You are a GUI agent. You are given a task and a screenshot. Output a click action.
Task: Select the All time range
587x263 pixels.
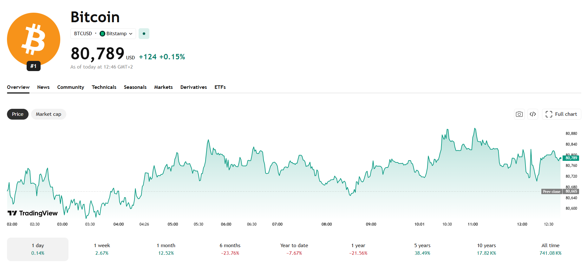click(x=551, y=249)
